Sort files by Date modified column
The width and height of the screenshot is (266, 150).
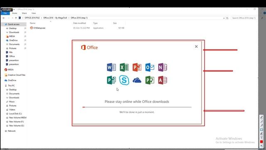[x=79, y=23]
